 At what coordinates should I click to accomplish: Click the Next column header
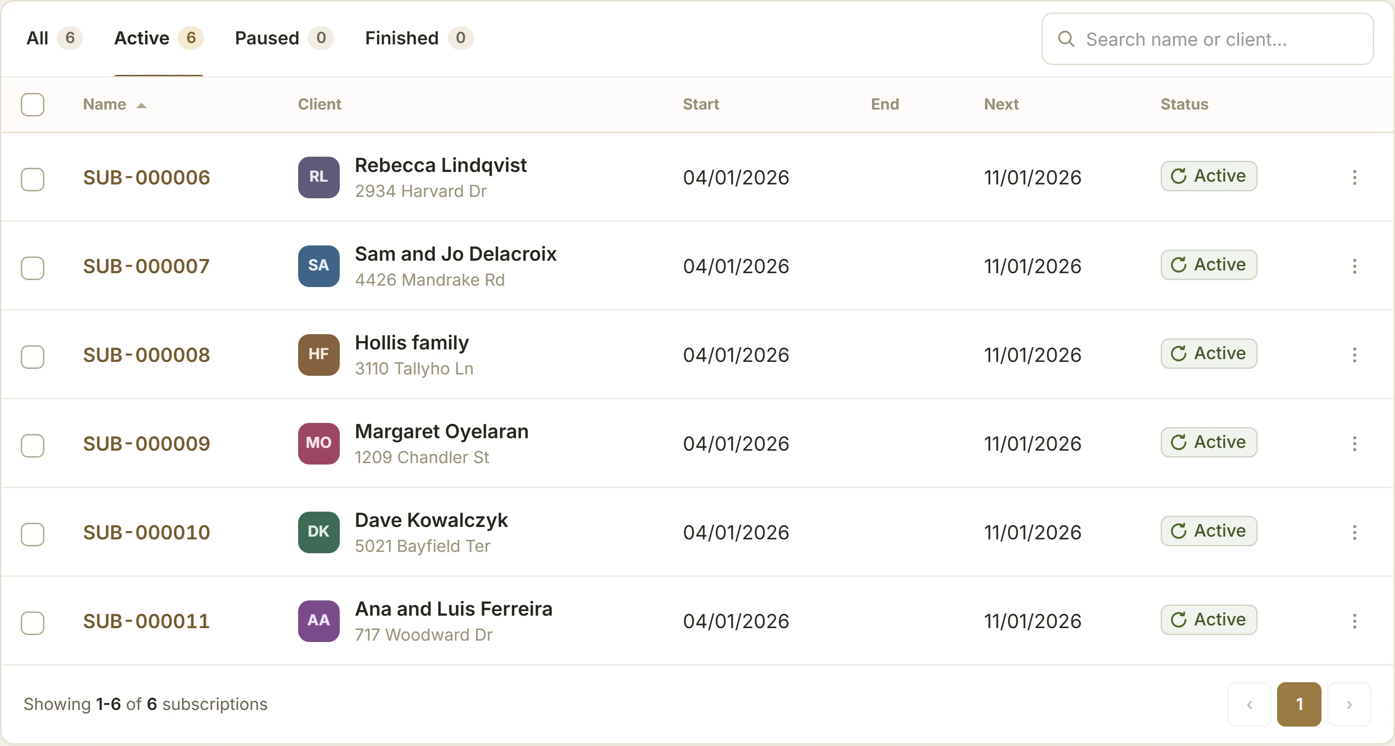pos(1001,104)
